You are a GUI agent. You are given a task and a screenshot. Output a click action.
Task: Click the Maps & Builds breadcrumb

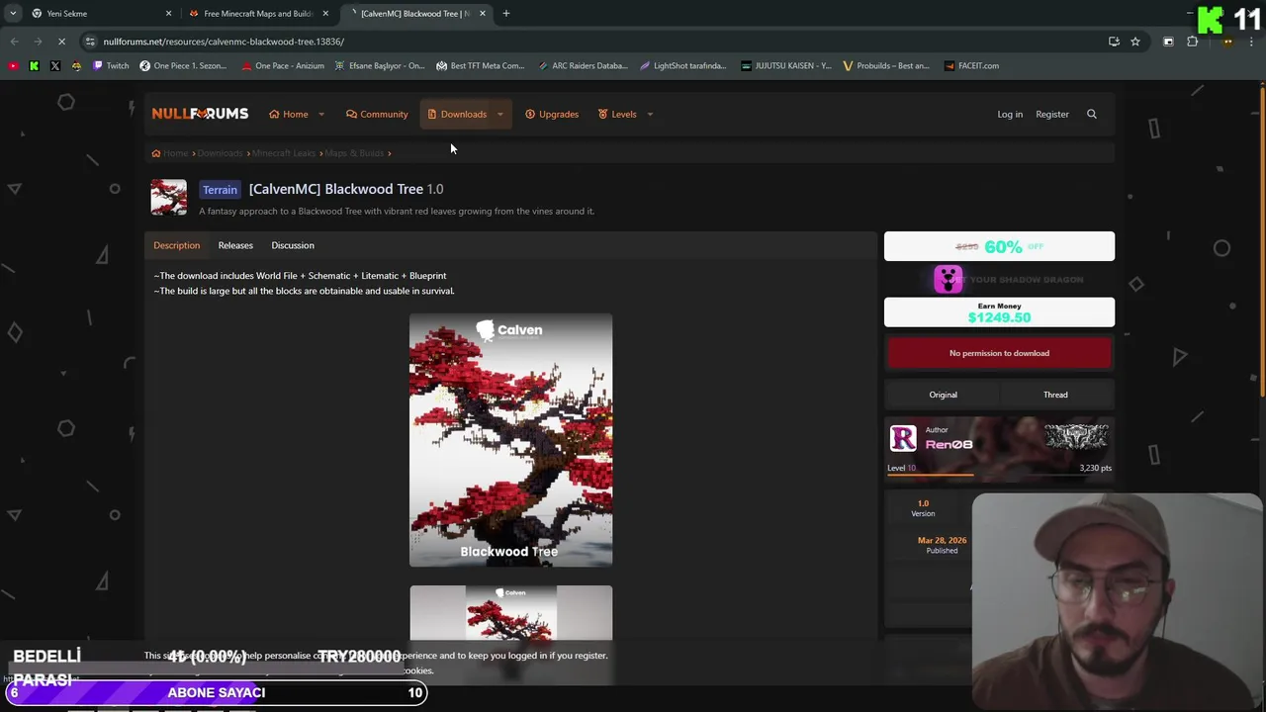(354, 153)
